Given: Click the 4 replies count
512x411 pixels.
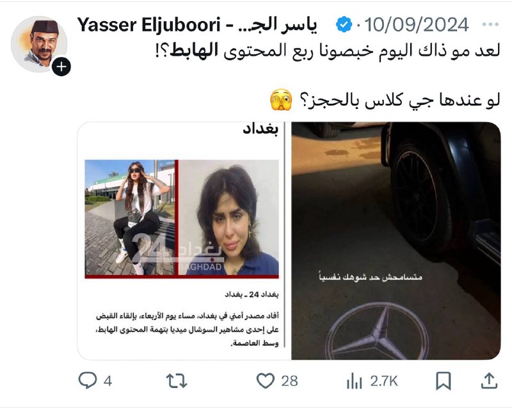Looking at the screenshot, I should 108,382.
